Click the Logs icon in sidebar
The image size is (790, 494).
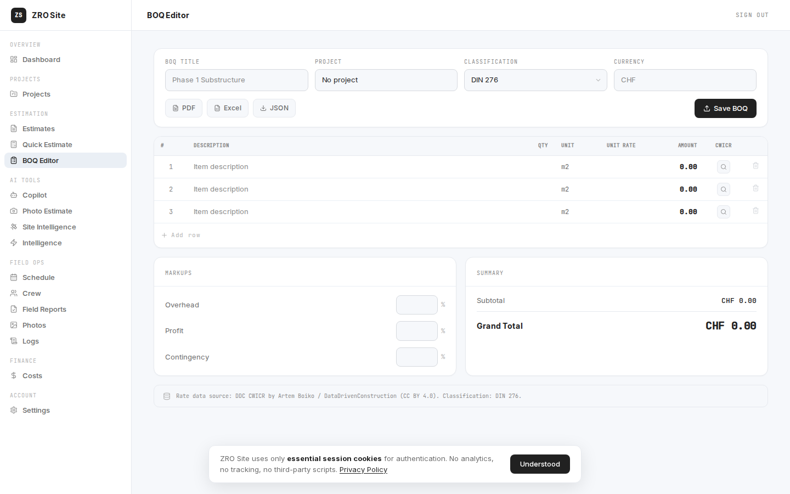pos(14,341)
